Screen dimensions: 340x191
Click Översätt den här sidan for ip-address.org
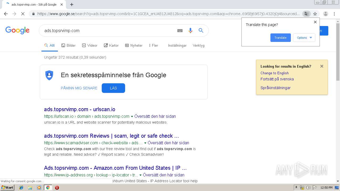click(164, 175)
